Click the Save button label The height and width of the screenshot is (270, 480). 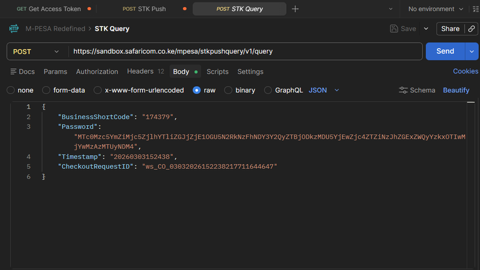(x=409, y=29)
